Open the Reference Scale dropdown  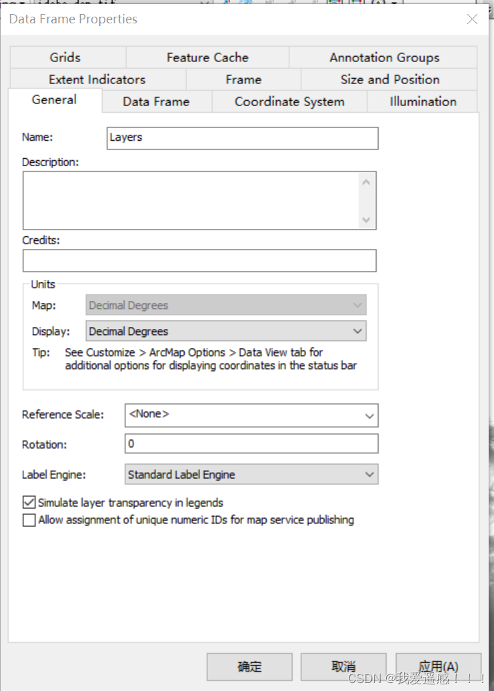[251, 415]
